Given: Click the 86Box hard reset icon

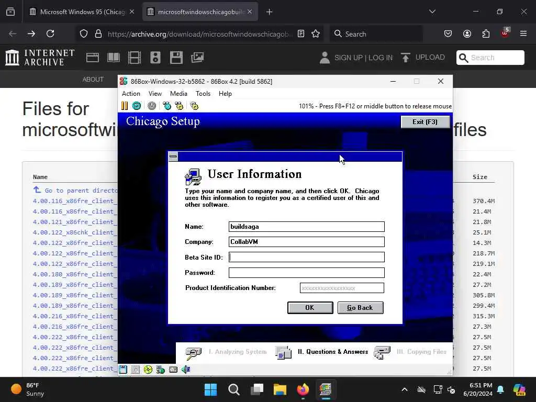Looking at the screenshot, I should [x=137, y=106].
